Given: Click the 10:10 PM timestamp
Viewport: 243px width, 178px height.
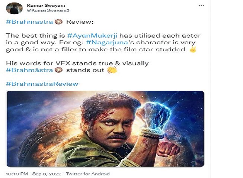Looking at the screenshot, I should 17,174.
